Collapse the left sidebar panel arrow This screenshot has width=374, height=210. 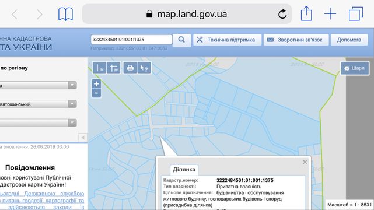[x=83, y=138]
